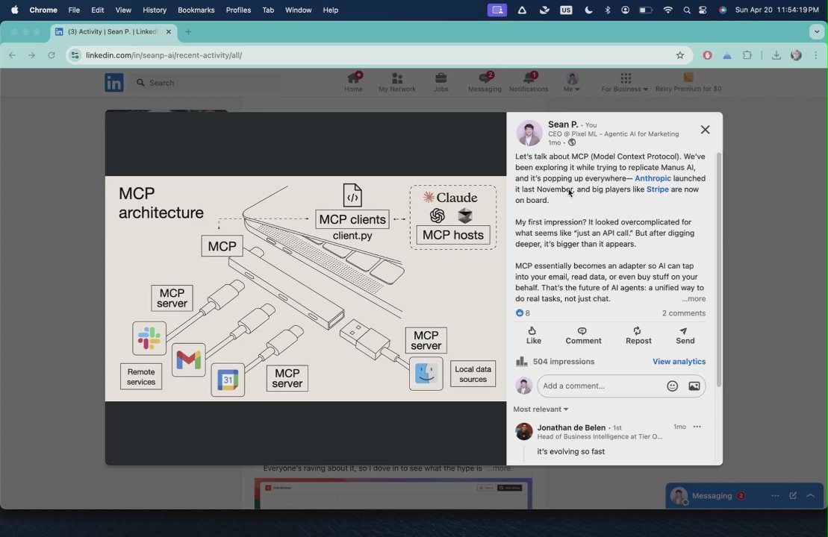Click Retry Premium for $0 link

[x=688, y=82]
